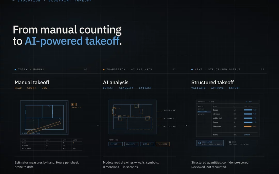279x174 pixels.
Task: Click the TAKEOFF · A-101 panel title
Action: [206, 102]
